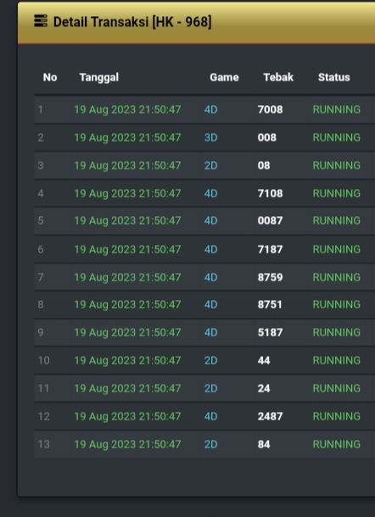The width and height of the screenshot is (375, 517).
Task: Click tebak number 8759
Action: click(x=270, y=277)
